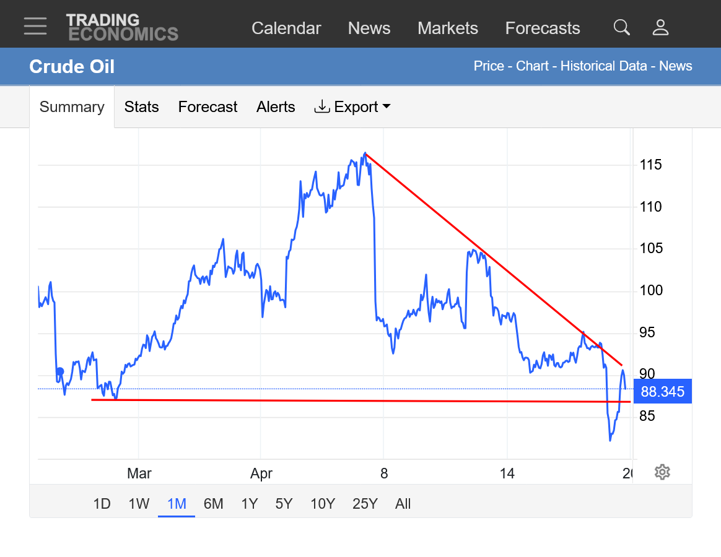Open the search magnifier icon
Screen dimensions: 721x557
click(621, 27)
